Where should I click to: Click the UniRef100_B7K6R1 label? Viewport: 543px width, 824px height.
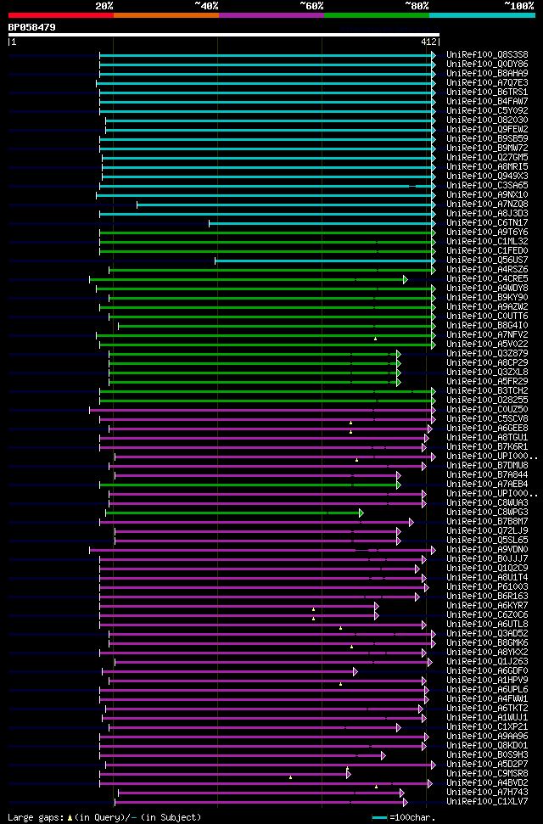487,447
